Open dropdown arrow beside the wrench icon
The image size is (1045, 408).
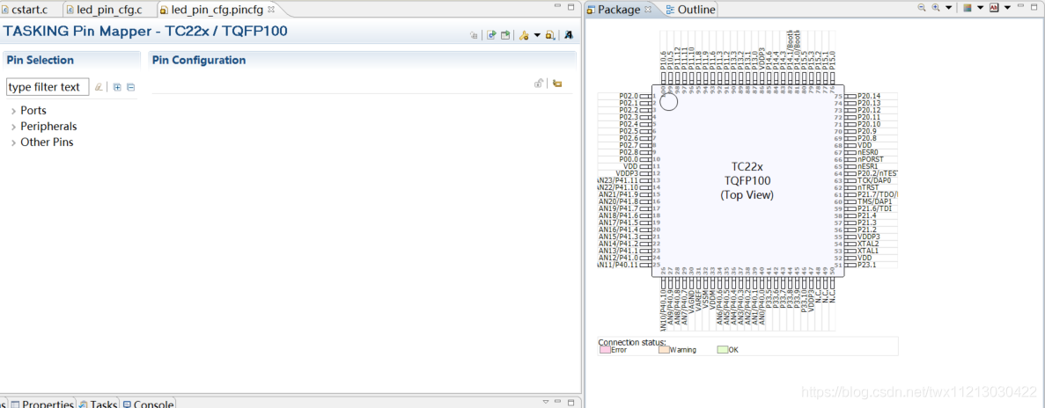click(x=536, y=35)
